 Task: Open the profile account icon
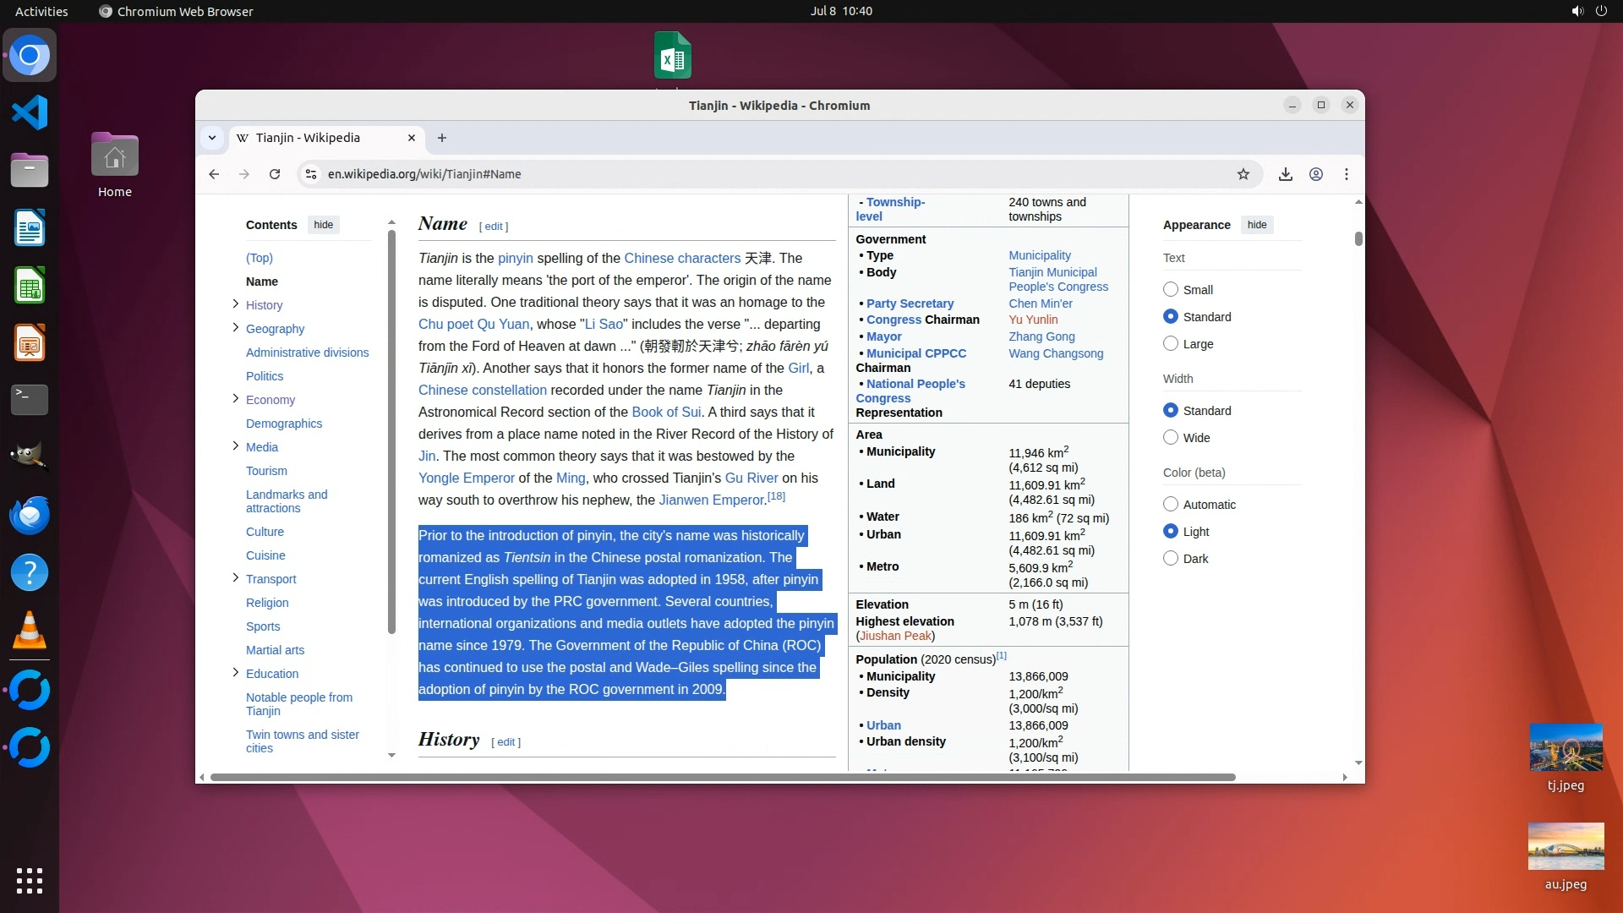click(1316, 174)
